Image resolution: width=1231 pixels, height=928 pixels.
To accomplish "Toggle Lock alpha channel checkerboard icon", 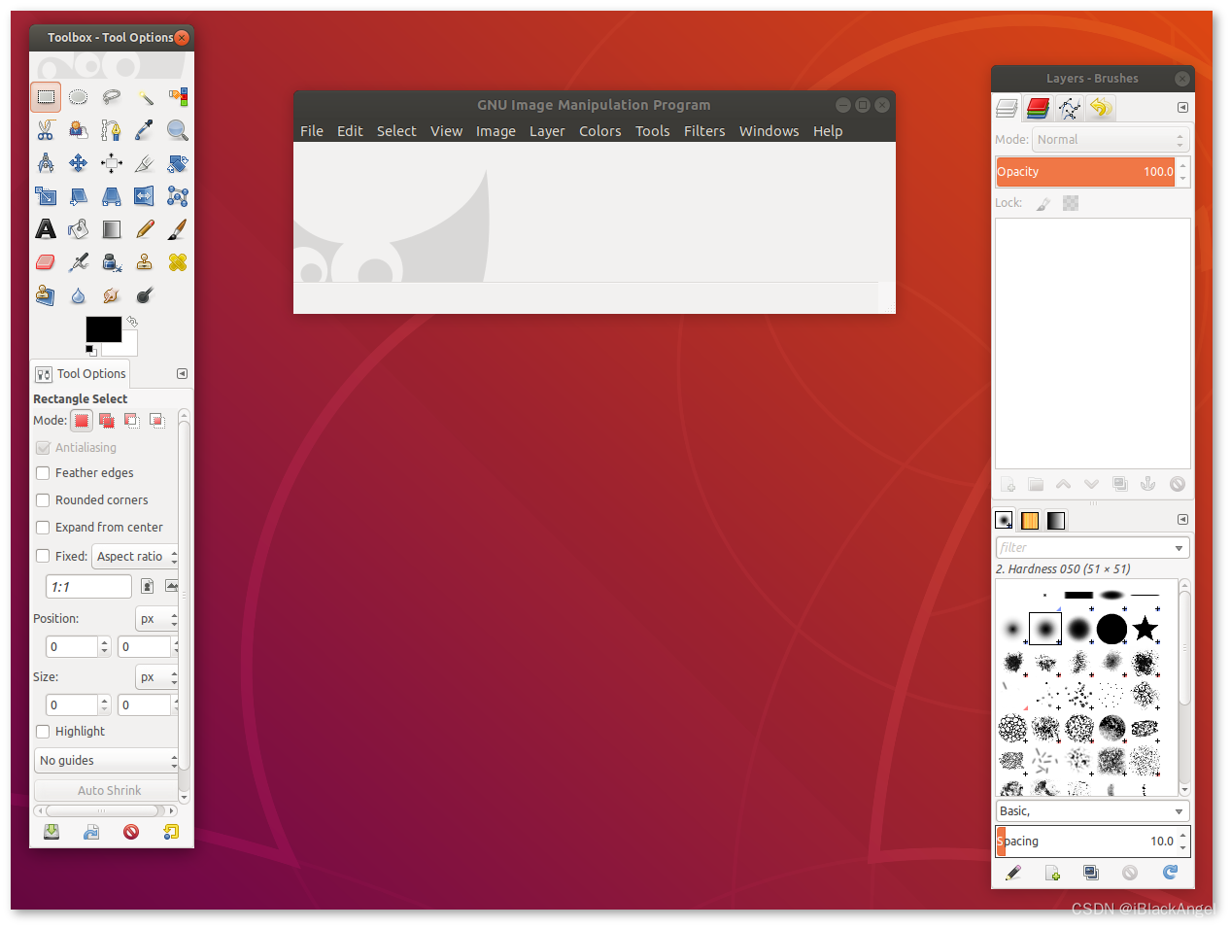I will 1071,203.
